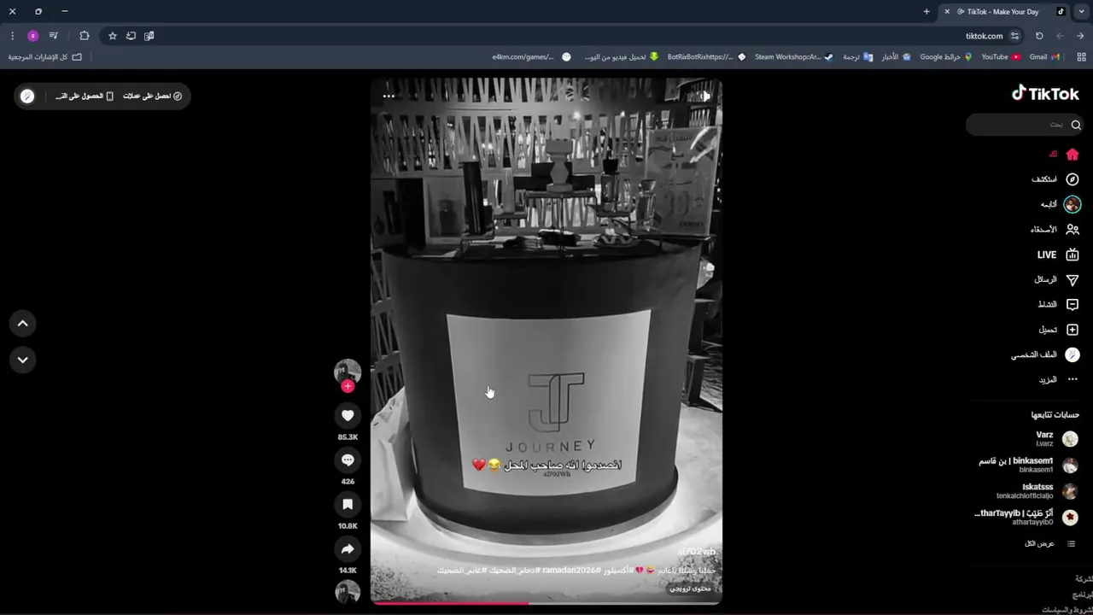Go to the next video
Image resolution: width=1093 pixels, height=615 pixels.
[x=23, y=360]
